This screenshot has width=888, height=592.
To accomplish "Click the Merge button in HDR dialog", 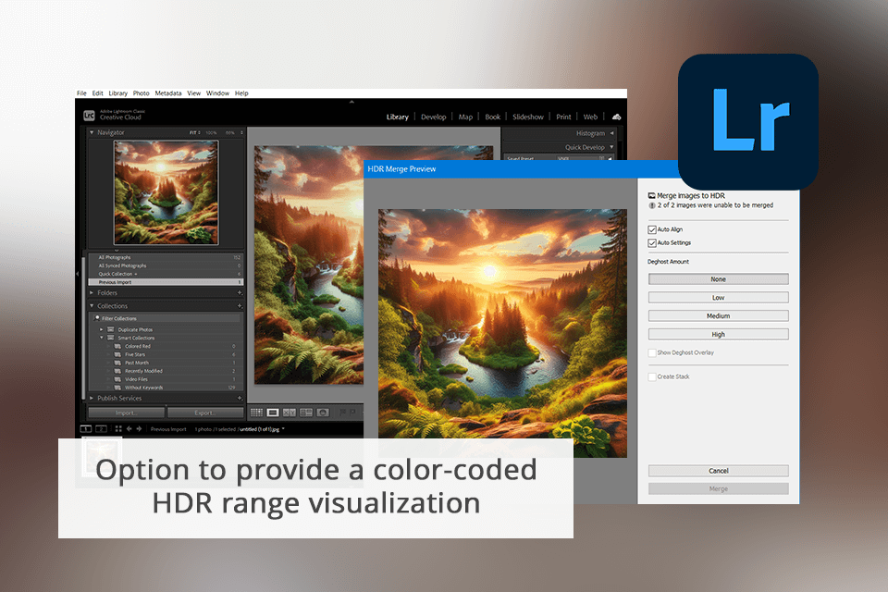I will click(718, 489).
